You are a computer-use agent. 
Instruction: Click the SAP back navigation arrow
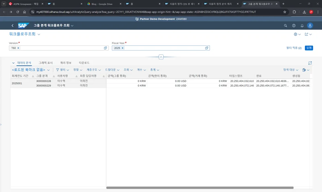tap(13, 26)
